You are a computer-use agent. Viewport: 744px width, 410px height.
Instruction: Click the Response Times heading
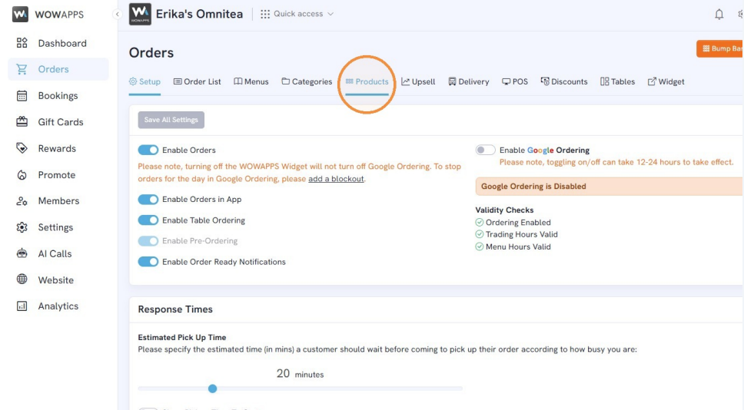click(175, 309)
